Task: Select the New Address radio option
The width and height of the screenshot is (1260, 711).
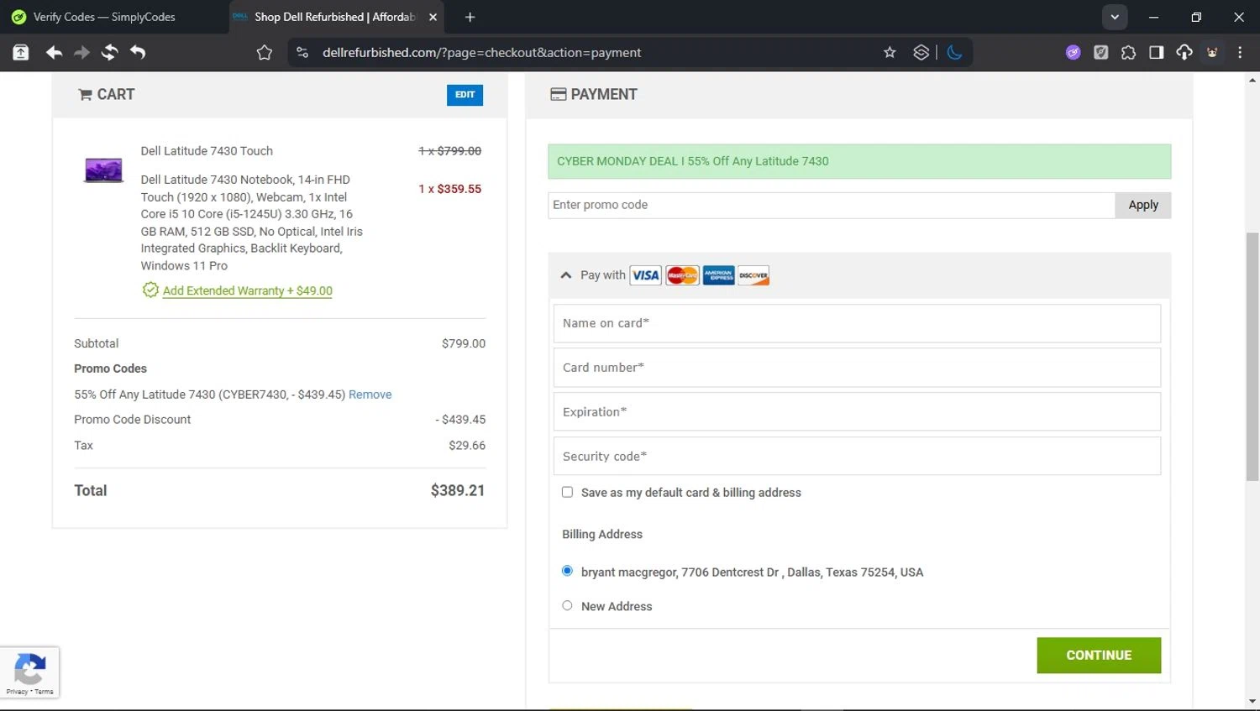Action: pyautogui.click(x=567, y=606)
